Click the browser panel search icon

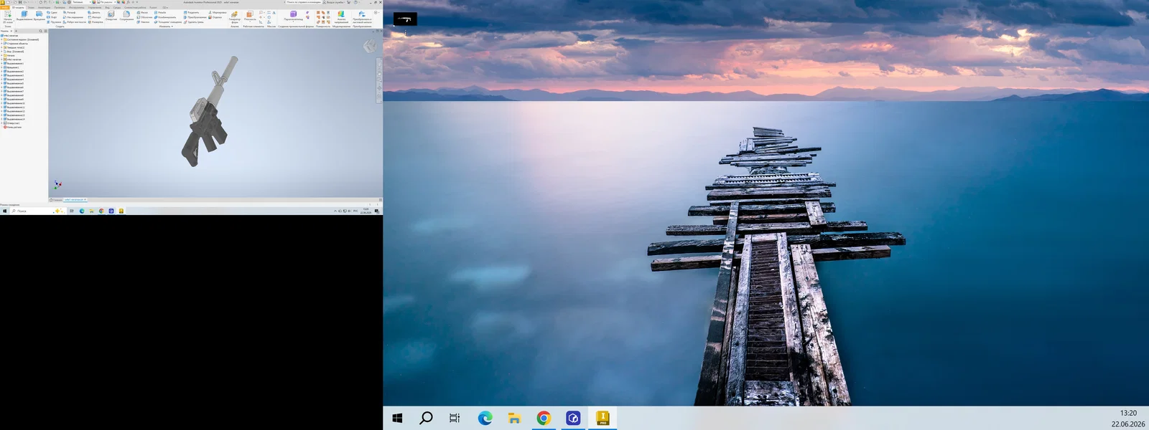(x=40, y=31)
